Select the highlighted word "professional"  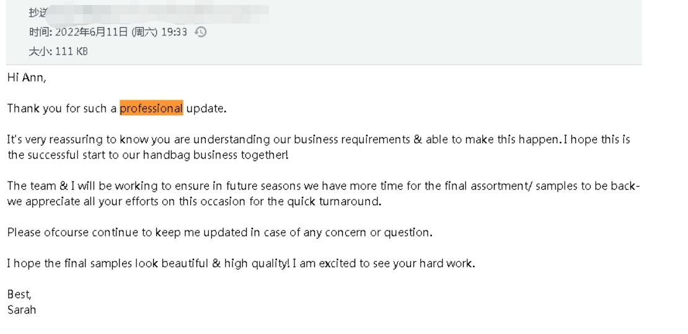(151, 108)
